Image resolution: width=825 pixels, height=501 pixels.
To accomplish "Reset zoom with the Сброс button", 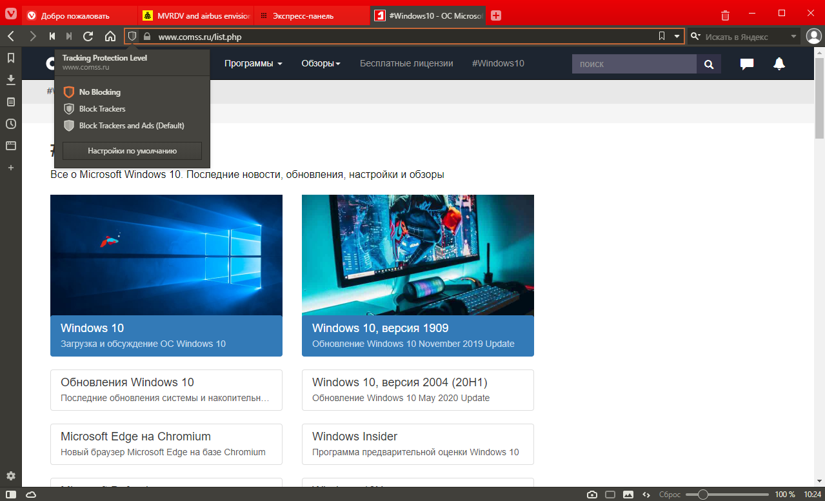I will (x=670, y=495).
